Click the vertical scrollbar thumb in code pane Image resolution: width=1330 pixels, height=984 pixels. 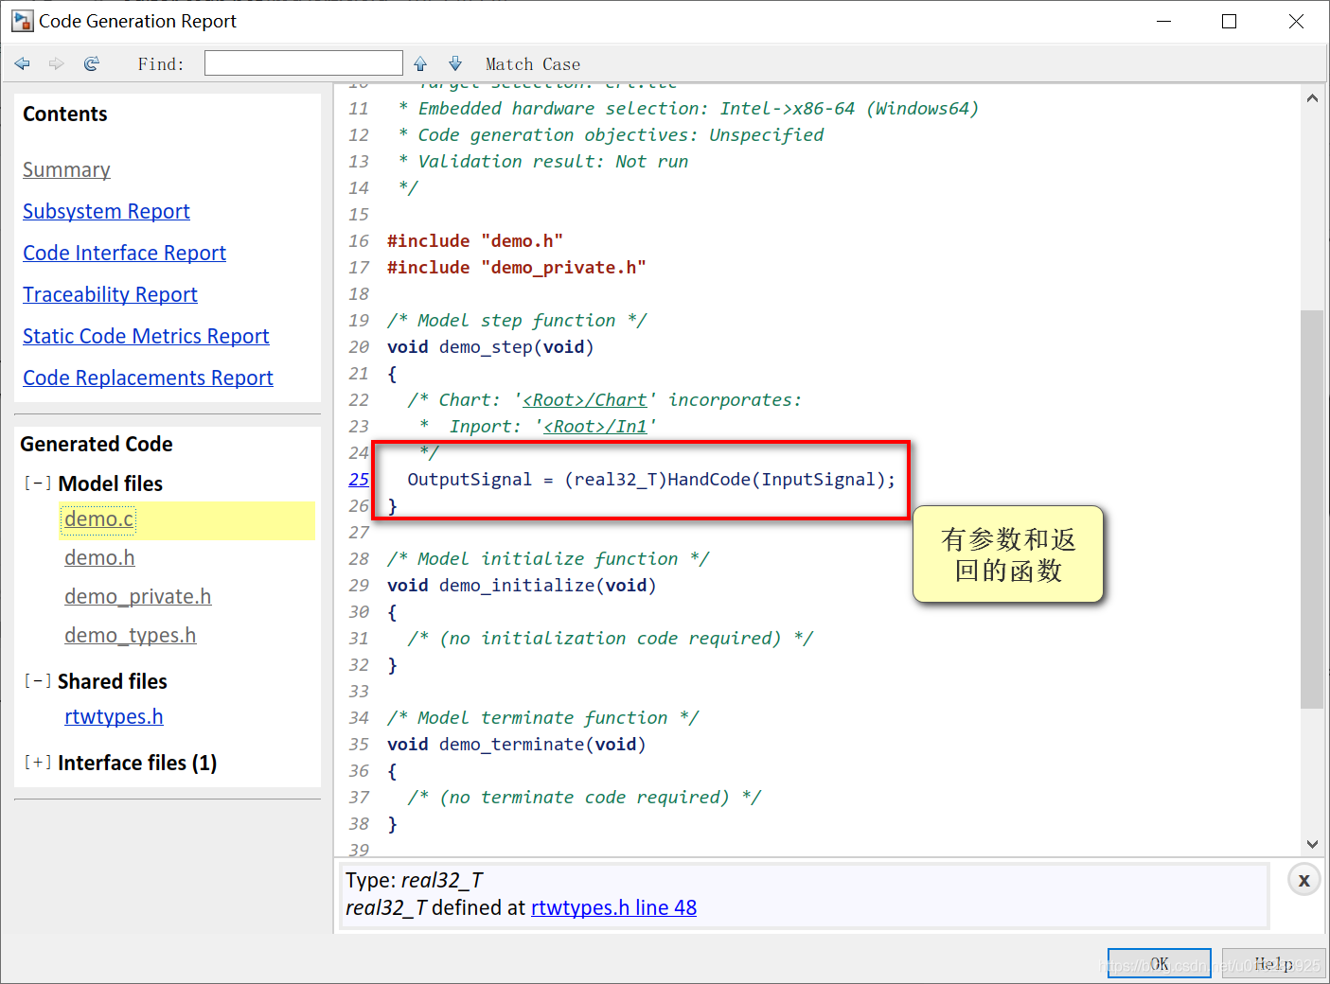(1312, 509)
